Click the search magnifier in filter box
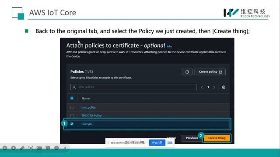Viewport: 280px width, 157px height. tap(74, 87)
